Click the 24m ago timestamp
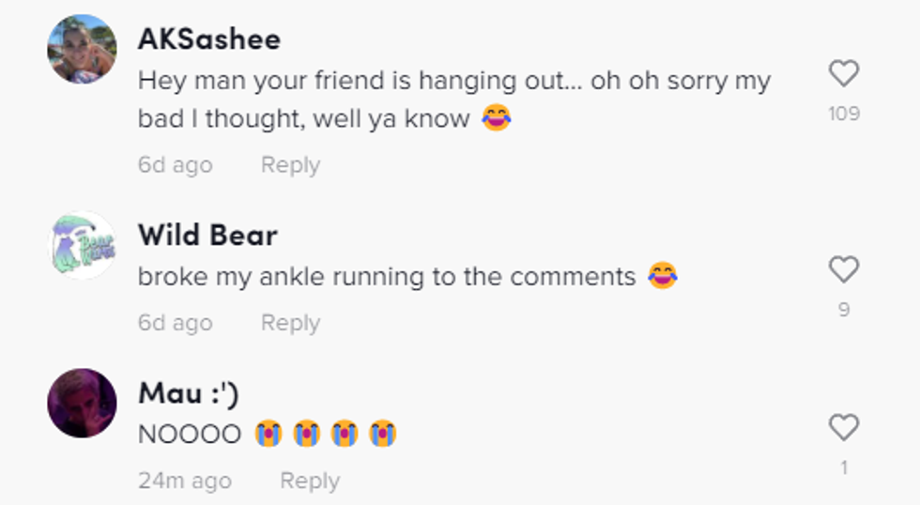Image resolution: width=920 pixels, height=505 pixels. pos(185,481)
